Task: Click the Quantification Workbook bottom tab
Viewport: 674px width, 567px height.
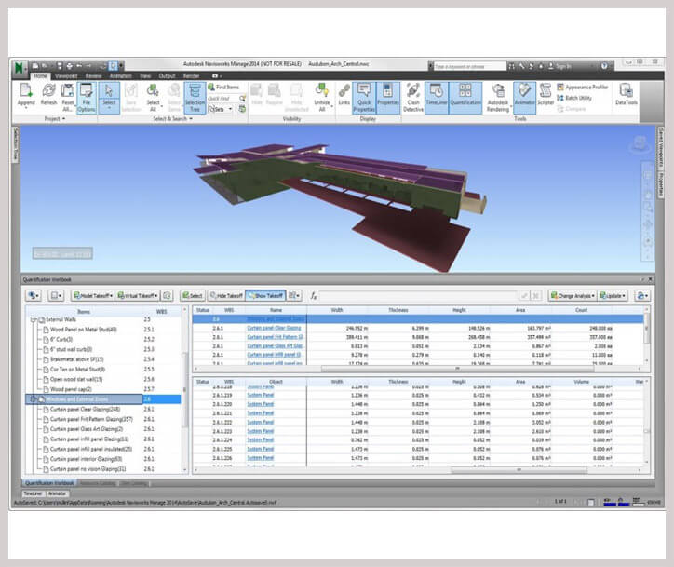Action: point(49,483)
